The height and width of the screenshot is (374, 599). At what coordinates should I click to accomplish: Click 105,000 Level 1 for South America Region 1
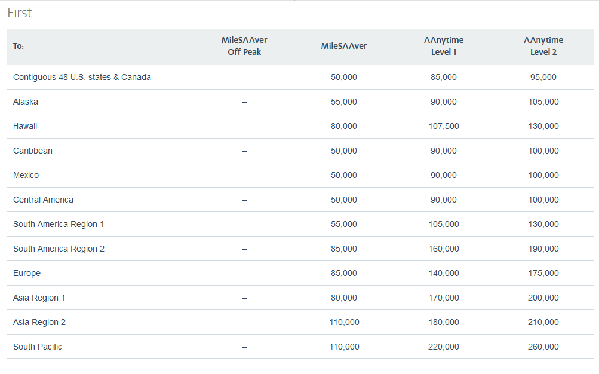(444, 224)
